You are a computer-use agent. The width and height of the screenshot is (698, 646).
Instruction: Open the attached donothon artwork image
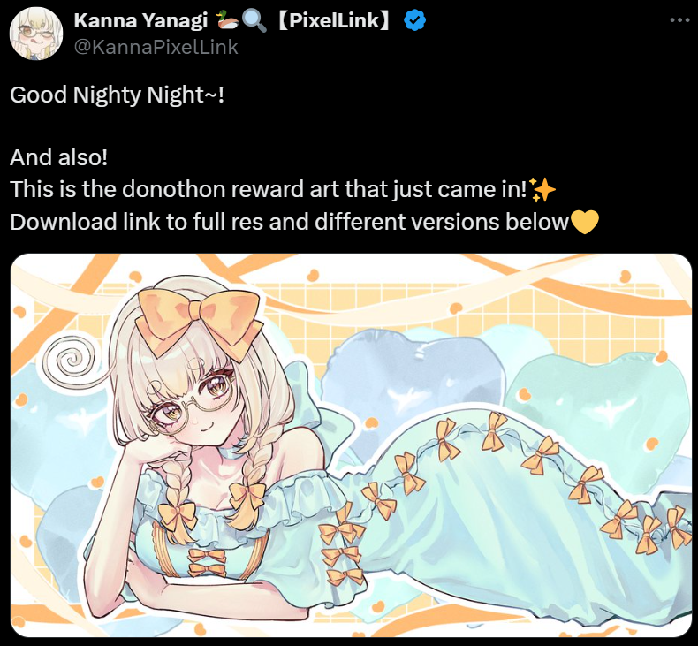pyautogui.click(x=352, y=445)
